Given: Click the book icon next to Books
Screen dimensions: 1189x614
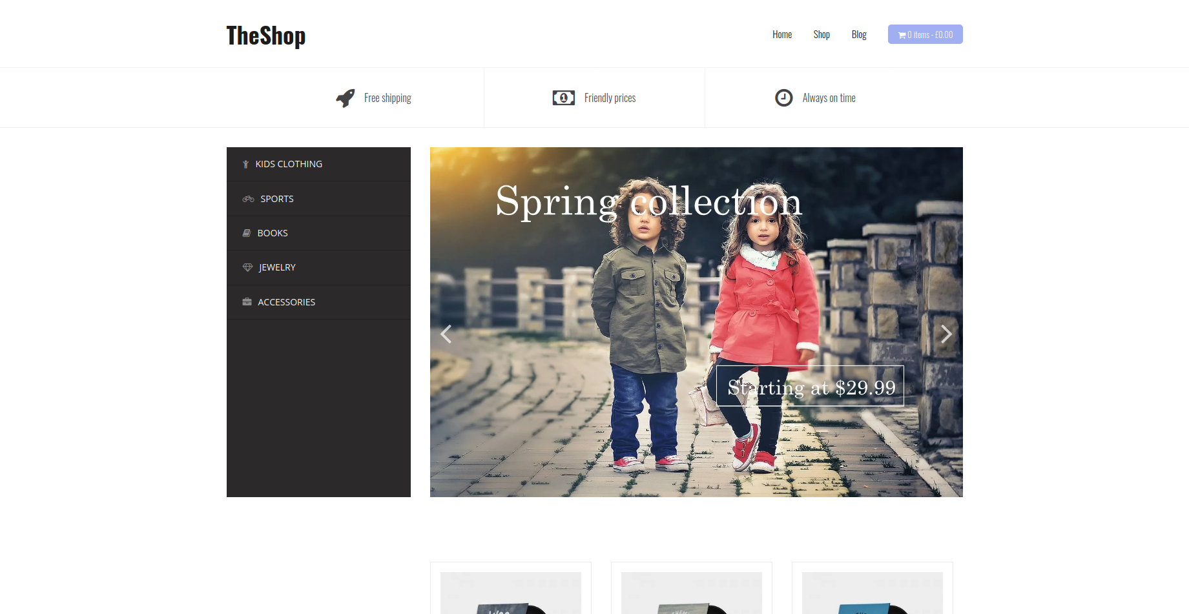Looking at the screenshot, I should point(247,233).
